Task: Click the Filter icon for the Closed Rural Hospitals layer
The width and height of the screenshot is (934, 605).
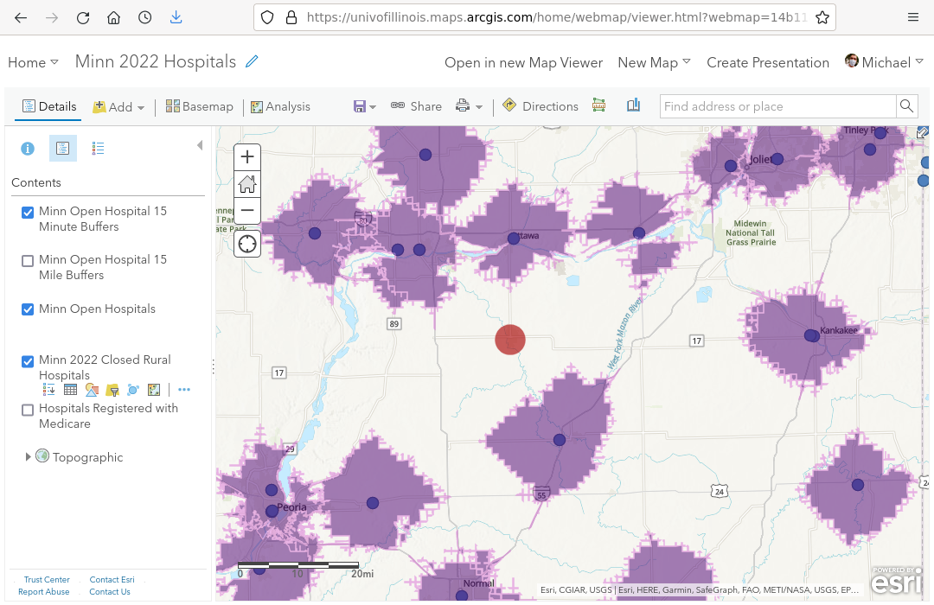Action: (x=112, y=391)
